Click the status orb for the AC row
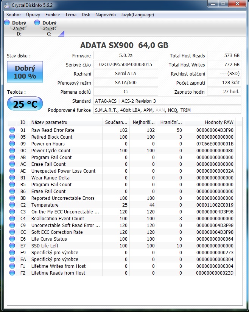 tap(12, 164)
